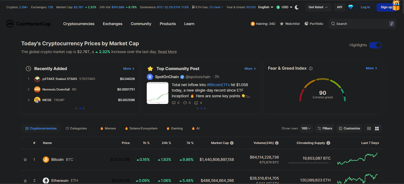Click the diamond rewards icon
The image size is (404, 184).
point(350,7)
